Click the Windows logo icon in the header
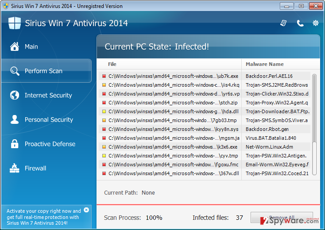Image resolution: width=325 pixels, height=230 pixels. (x=15, y=23)
